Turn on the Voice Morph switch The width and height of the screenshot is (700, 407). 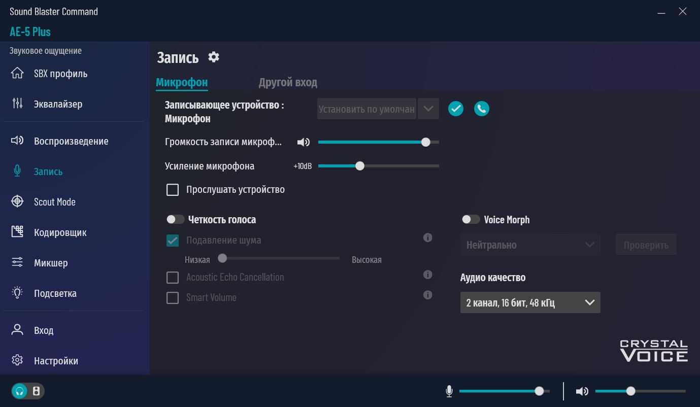[471, 219]
